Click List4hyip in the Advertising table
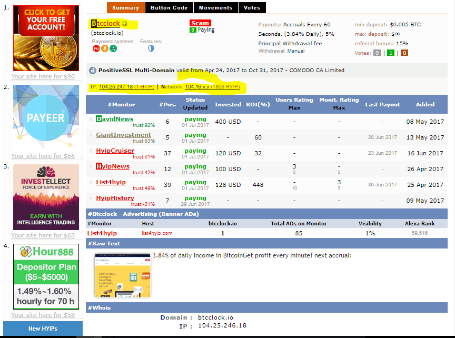This screenshot has height=338, width=455. 102,233
